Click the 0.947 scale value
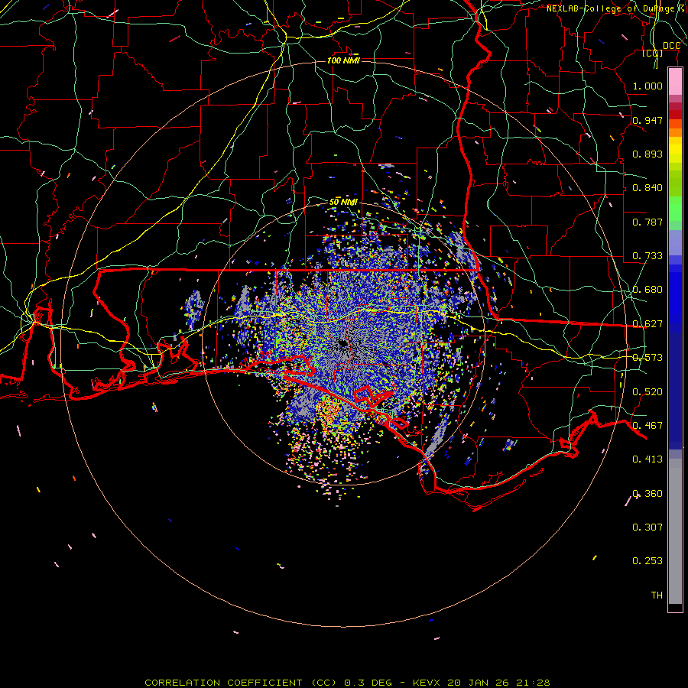This screenshot has width=688, height=688. pos(647,120)
